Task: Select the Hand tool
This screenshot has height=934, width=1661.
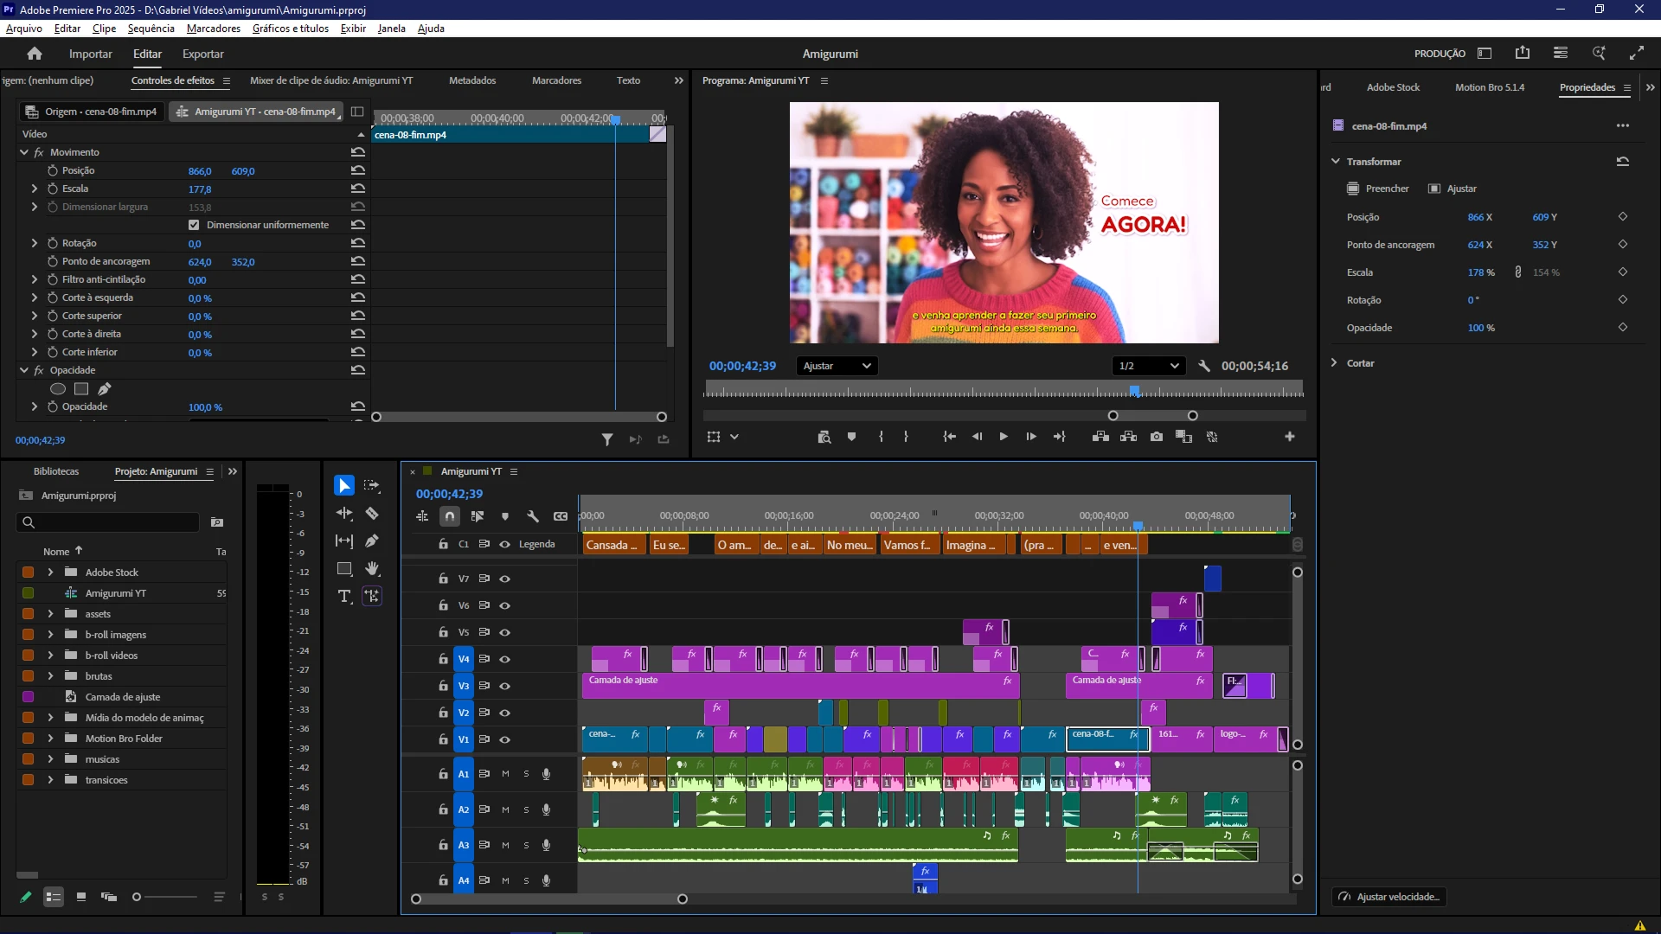Action: point(372,568)
